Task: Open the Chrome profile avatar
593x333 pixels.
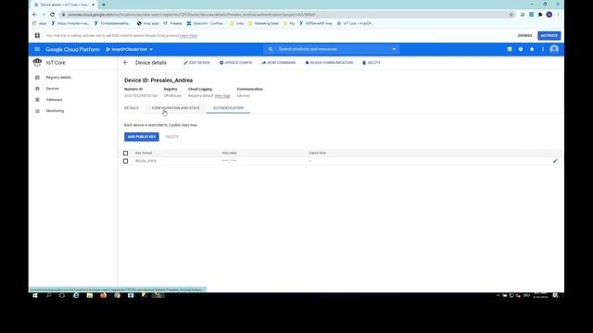Action: 549,15
